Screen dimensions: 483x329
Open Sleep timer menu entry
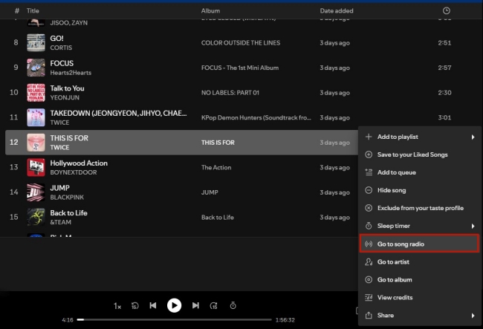[x=420, y=227]
